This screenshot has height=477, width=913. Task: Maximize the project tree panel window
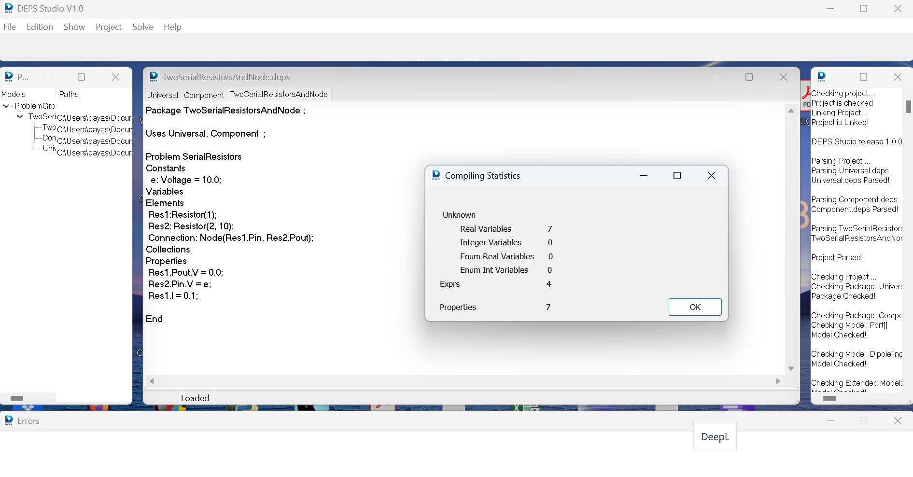coord(81,77)
